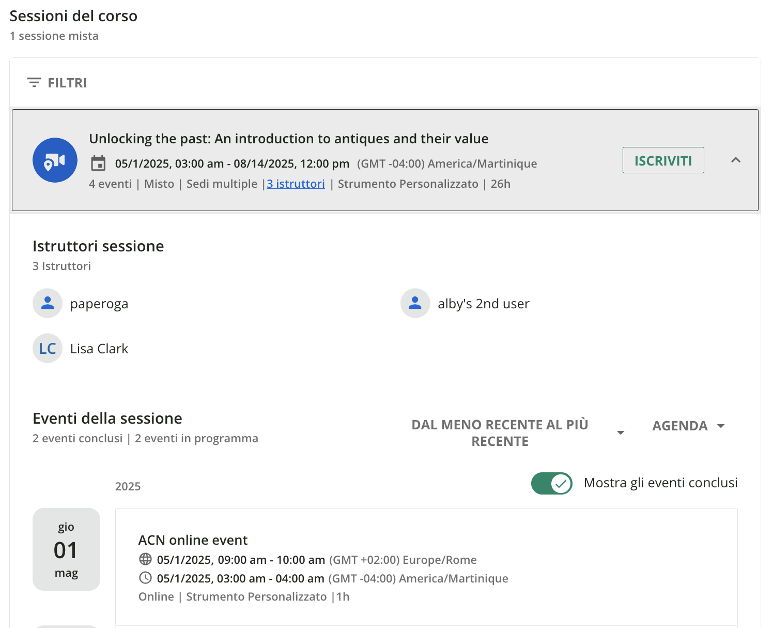This screenshot has height=628, width=773.
Task: Click the Lisa Clark instructor name
Action: click(x=99, y=349)
